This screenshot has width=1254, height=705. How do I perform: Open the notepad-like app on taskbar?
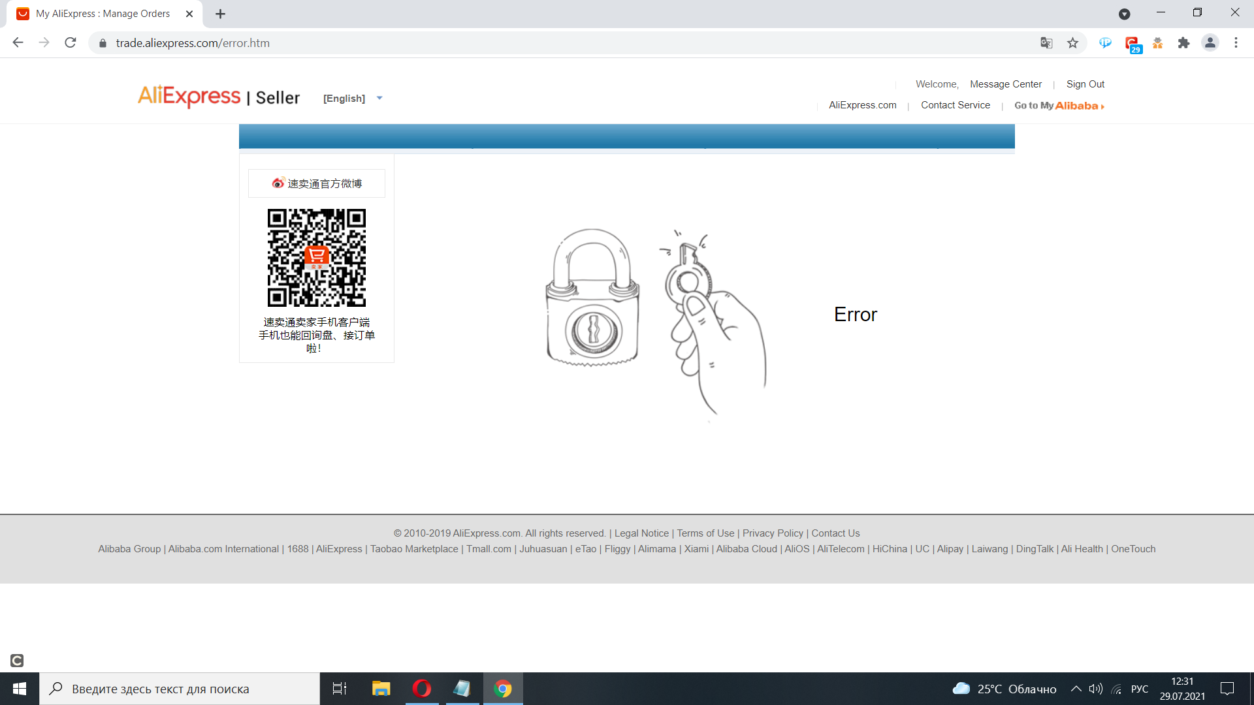pyautogui.click(x=462, y=689)
